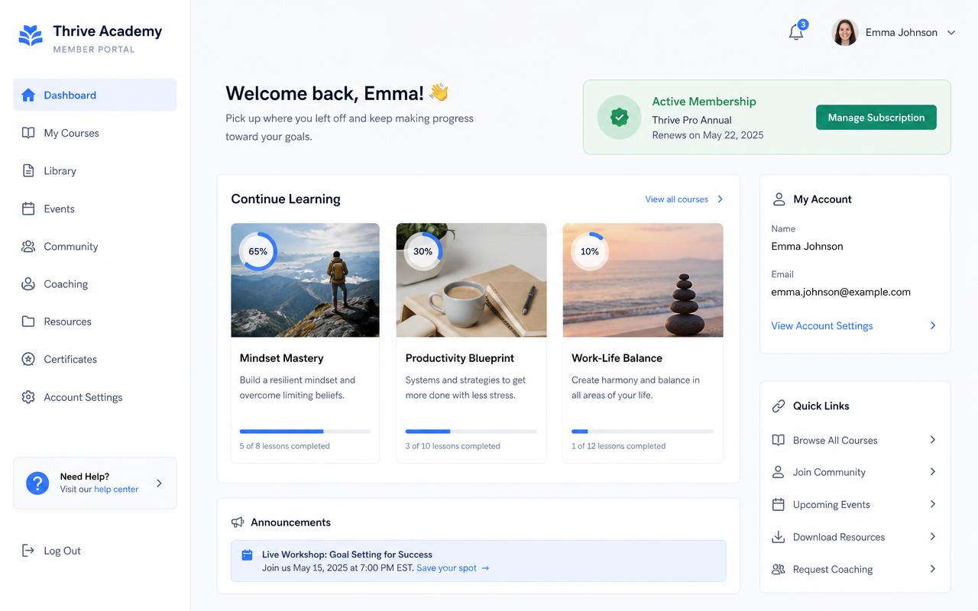Click the Manage Subscription button
978x611 pixels.
[x=876, y=117]
